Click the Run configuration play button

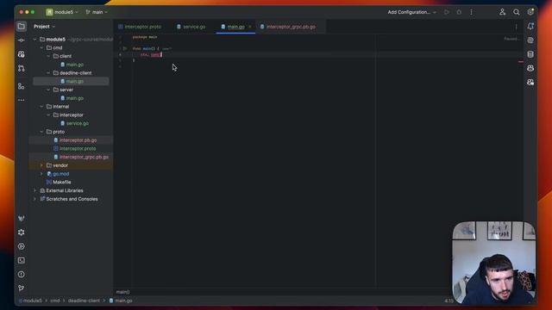(x=447, y=12)
